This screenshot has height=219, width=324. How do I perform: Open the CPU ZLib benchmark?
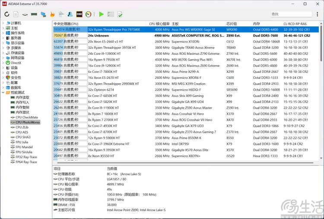point(19,127)
